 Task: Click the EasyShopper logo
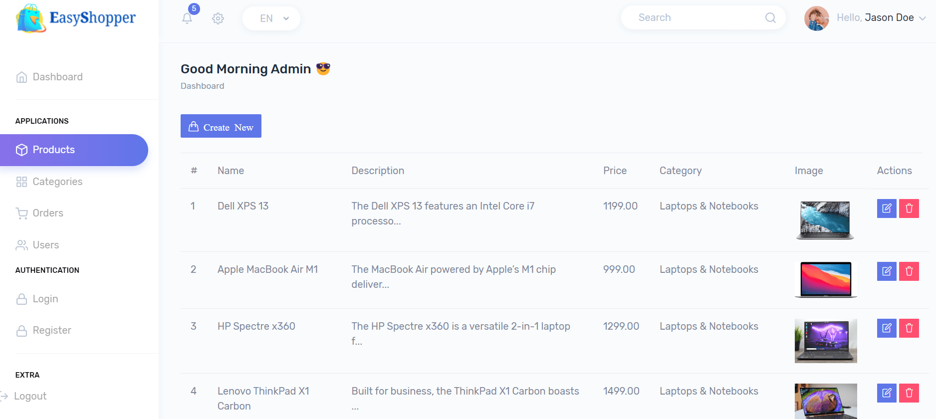(x=76, y=18)
